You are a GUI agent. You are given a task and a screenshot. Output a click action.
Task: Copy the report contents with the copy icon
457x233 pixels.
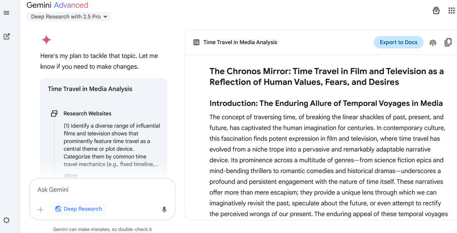(448, 42)
